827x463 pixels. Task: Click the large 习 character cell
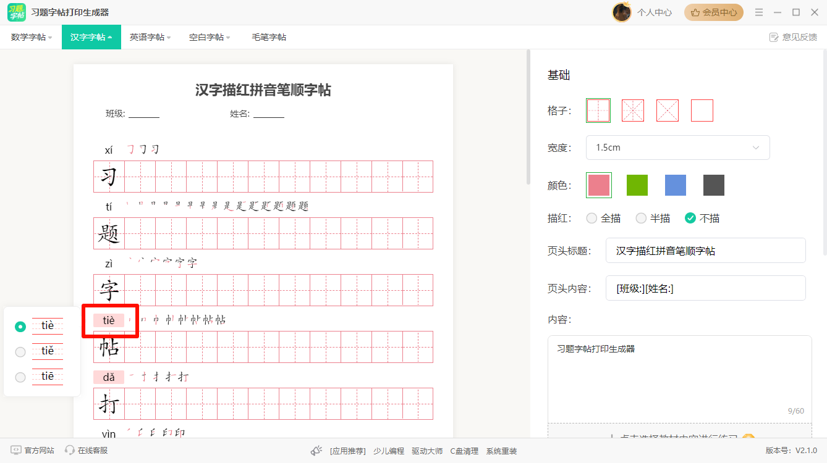click(x=109, y=177)
